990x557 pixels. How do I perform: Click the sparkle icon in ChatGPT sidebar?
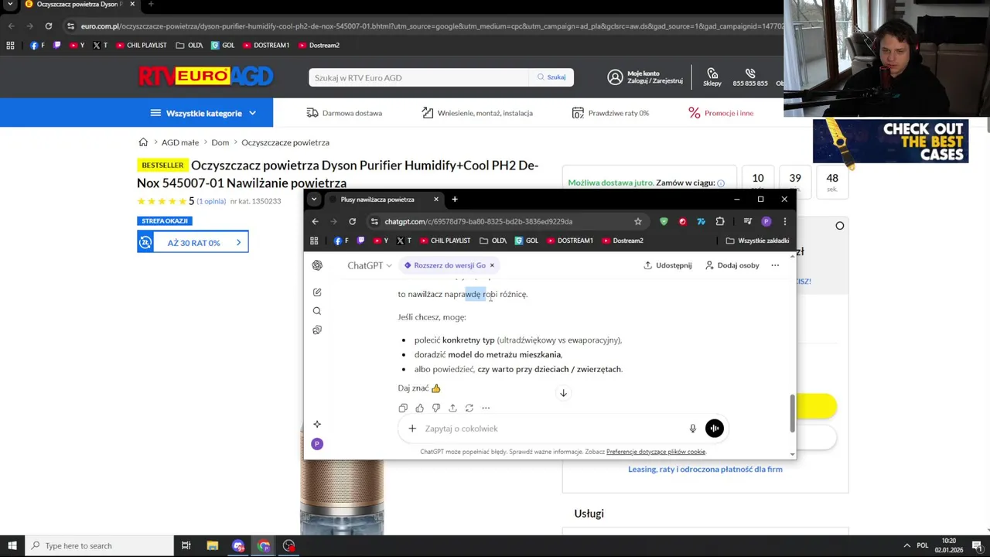[317, 424]
